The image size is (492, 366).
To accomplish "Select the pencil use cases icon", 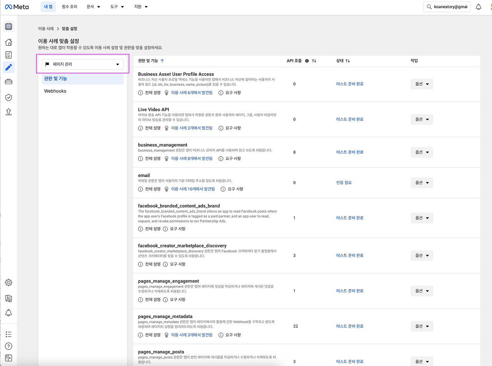I will pos(8,68).
